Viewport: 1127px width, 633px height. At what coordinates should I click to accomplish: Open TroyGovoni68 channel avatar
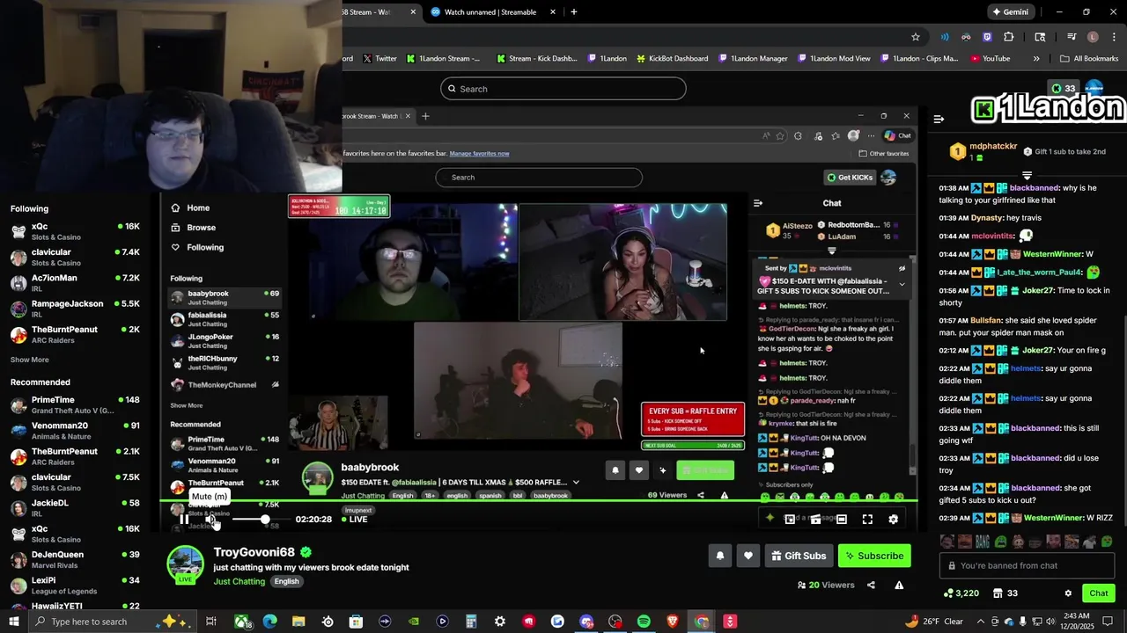point(186,564)
